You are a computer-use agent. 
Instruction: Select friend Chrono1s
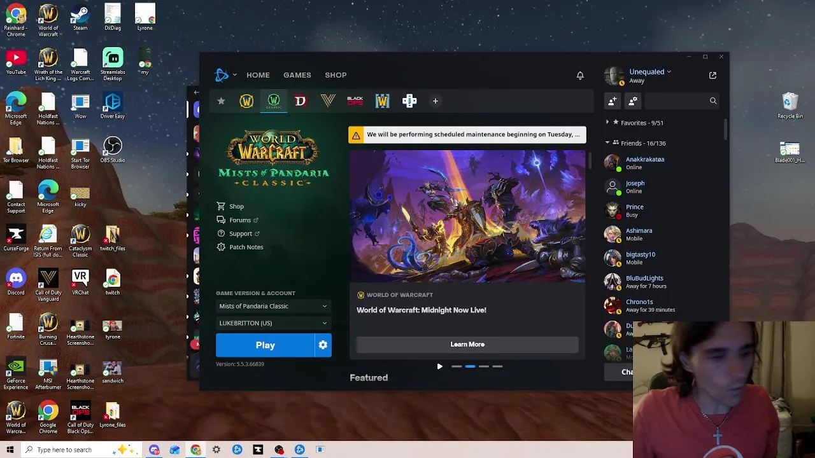(x=662, y=305)
